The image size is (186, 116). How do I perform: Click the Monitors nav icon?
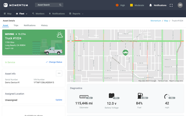33,14
